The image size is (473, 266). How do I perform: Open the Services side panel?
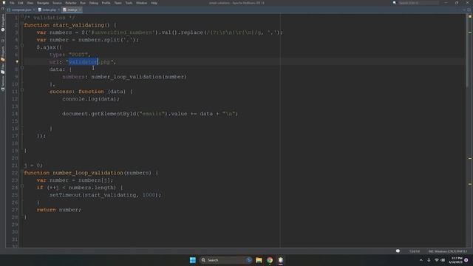coord(3,83)
